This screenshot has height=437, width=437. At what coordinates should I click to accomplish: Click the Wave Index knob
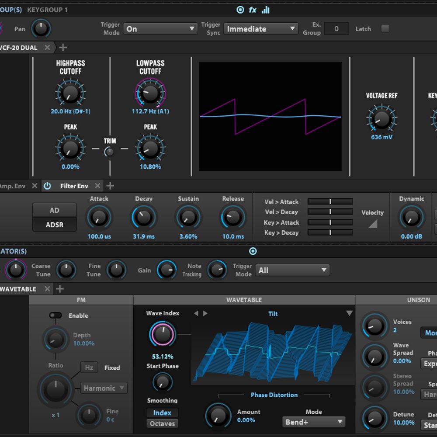click(163, 334)
